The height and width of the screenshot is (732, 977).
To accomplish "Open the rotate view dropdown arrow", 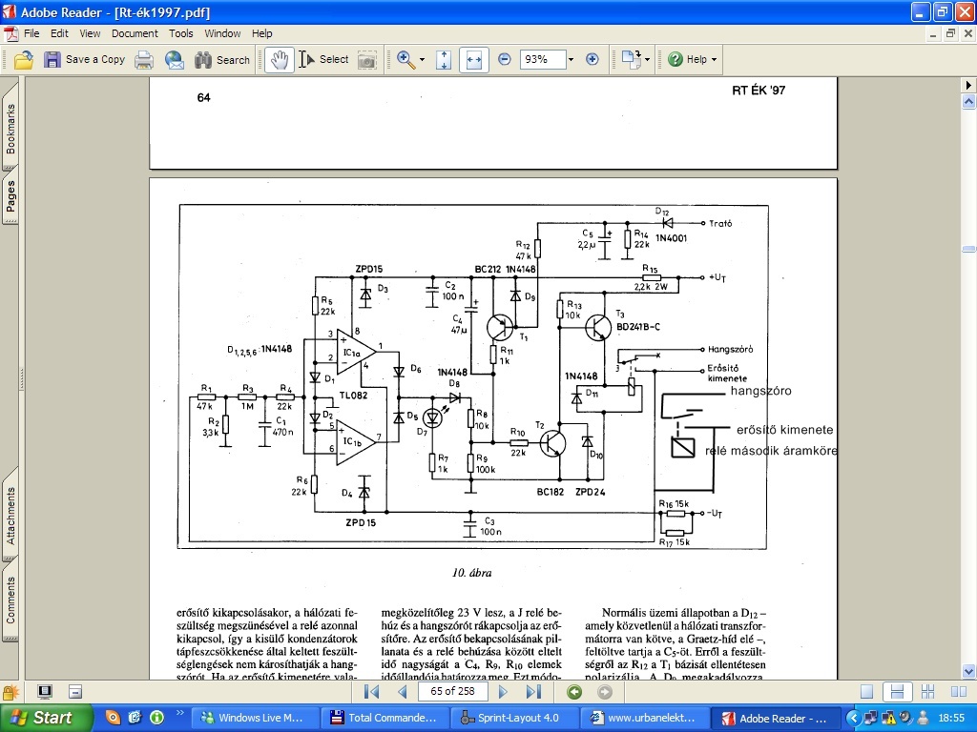I will tap(647, 60).
